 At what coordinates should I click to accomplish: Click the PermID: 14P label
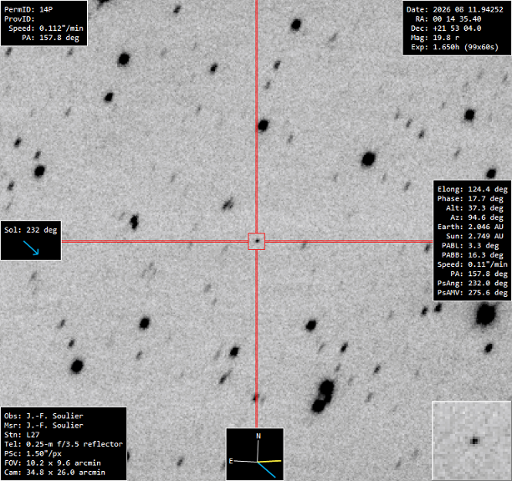(28, 9)
